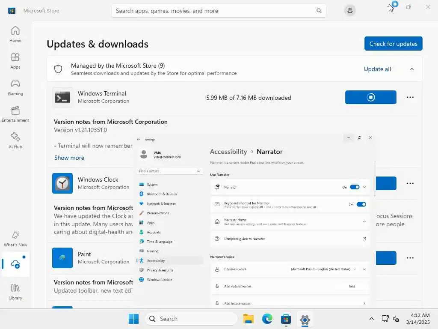Open more options for Paint
The width and height of the screenshot is (438, 329).
[x=410, y=258]
